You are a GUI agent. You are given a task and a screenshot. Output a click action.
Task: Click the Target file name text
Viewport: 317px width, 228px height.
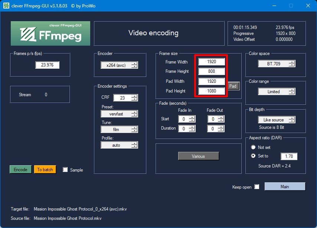[80, 209]
